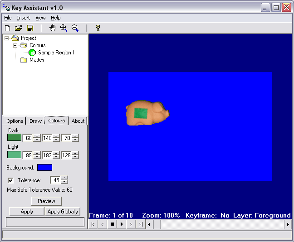This screenshot has height=242, width=294.
Task: Click the Tolerance field showing 45
Action: click(56, 180)
